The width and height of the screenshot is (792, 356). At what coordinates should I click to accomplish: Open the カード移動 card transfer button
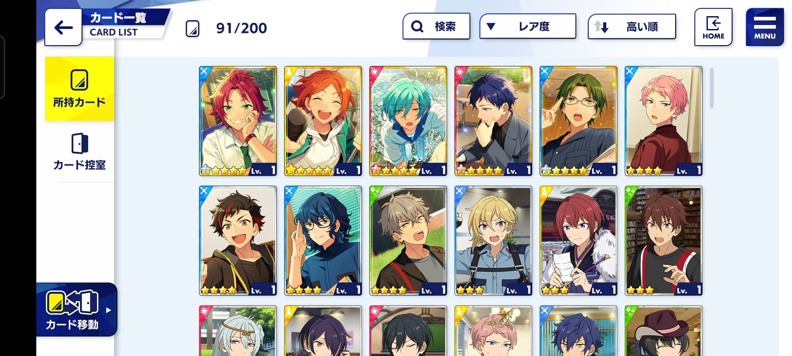77,310
